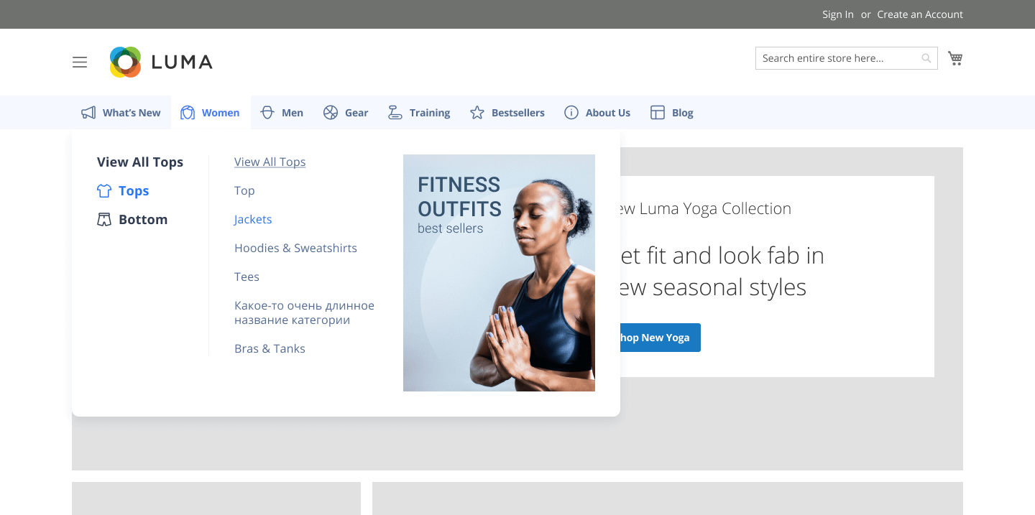The height and width of the screenshot is (515, 1035).
Task: Click Create an Account link
Action: [x=920, y=14]
